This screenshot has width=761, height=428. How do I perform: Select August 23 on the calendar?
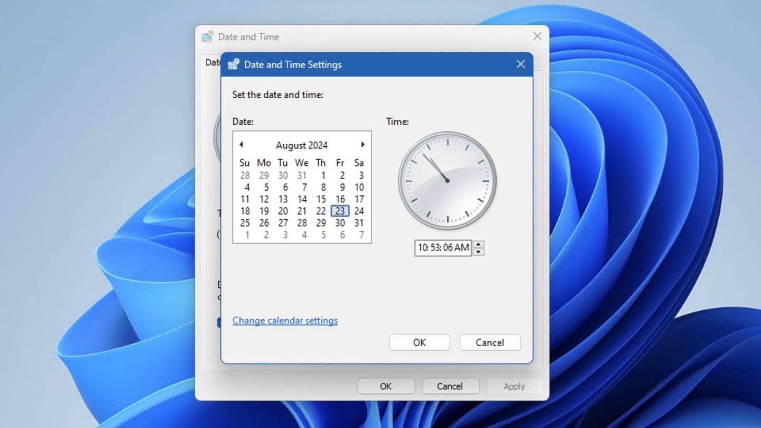pos(340,211)
